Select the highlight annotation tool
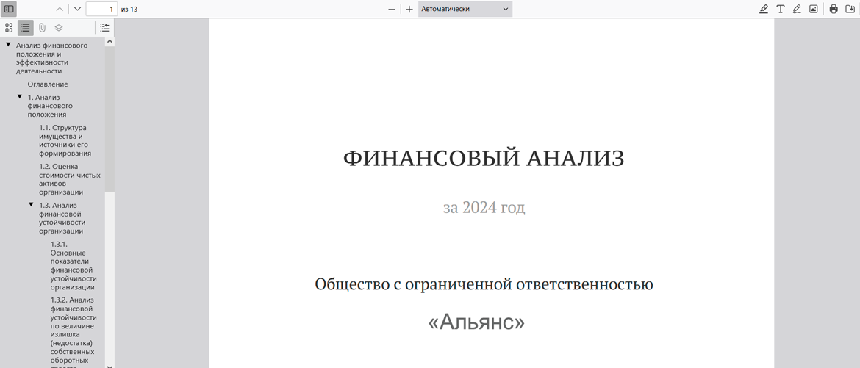 [763, 9]
